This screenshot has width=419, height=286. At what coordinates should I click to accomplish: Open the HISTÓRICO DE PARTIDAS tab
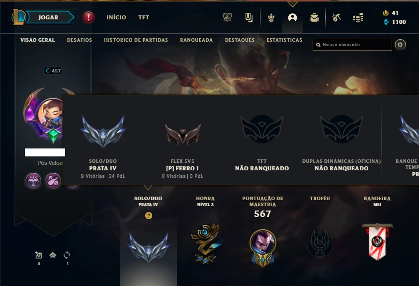click(x=136, y=40)
